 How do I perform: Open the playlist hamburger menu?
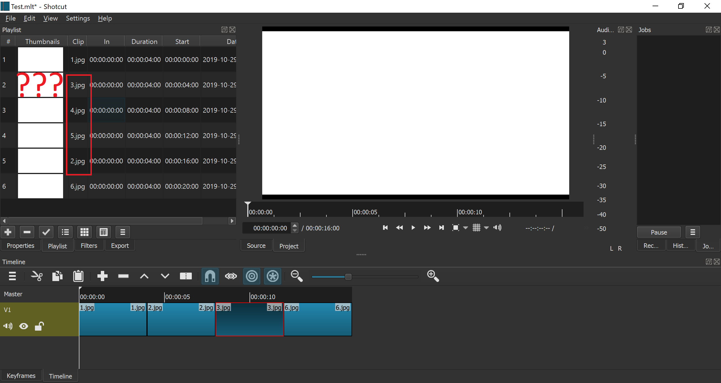[123, 232]
